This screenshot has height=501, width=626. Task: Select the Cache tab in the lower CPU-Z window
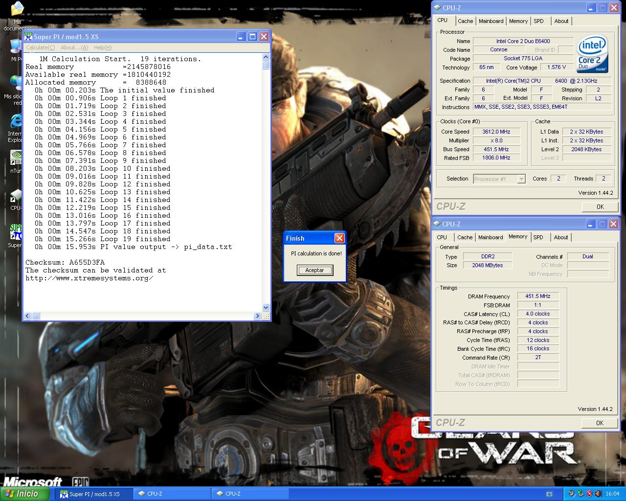(x=465, y=237)
